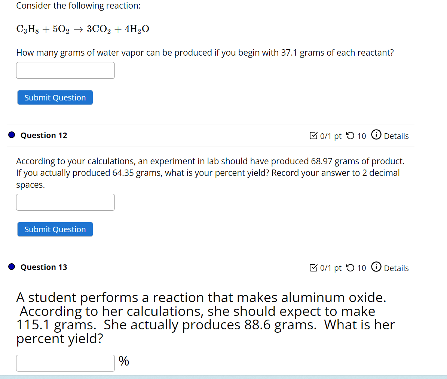
Task: Click the combustion reaction equation text
Action: click(82, 29)
